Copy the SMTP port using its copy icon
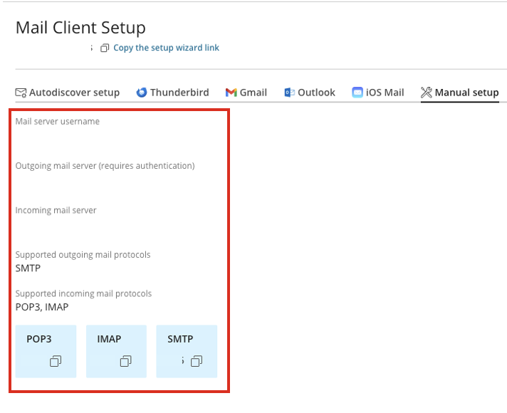Screen dimensions: 507x413 click(x=197, y=362)
